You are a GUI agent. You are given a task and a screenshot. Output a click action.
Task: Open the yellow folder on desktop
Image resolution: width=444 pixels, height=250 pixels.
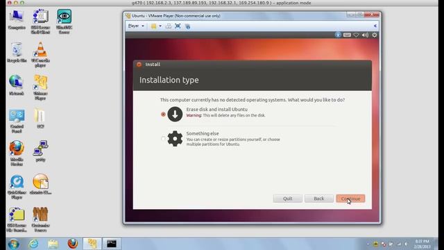point(40,119)
